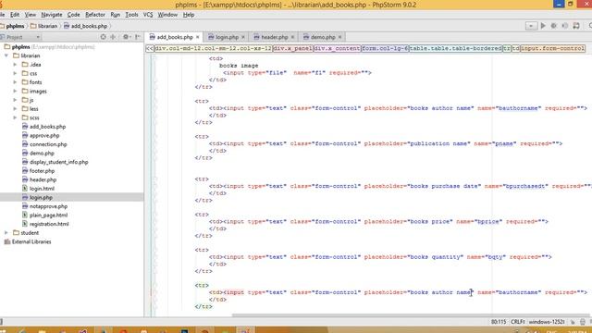Open the Navigate menu
Screen dimensions: 592x333
(52, 15)
